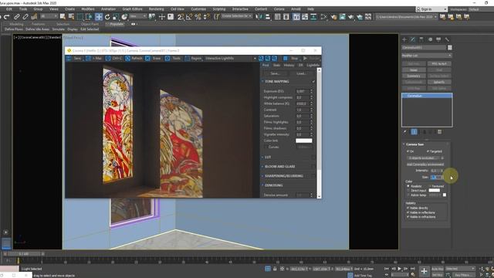The height and width of the screenshot is (278, 494).
Task: Open the Modifier List dropdown
Action: (427, 56)
